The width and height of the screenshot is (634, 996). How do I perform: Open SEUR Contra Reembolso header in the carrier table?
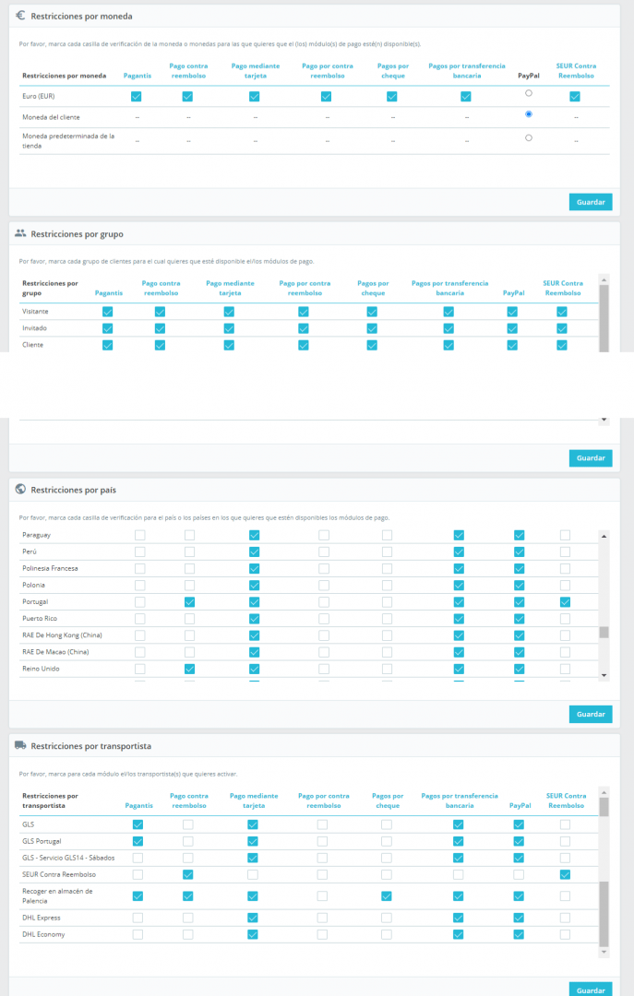[x=566, y=800]
